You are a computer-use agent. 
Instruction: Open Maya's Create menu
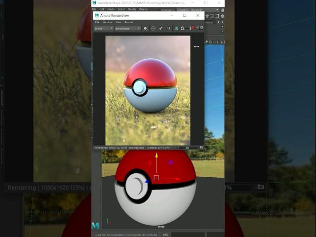[x=111, y=9]
